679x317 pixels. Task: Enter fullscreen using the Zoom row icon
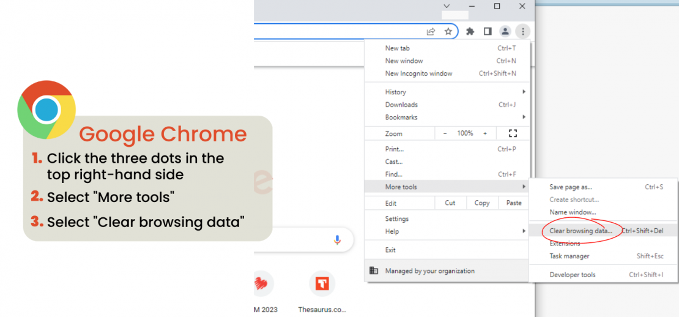(x=513, y=133)
